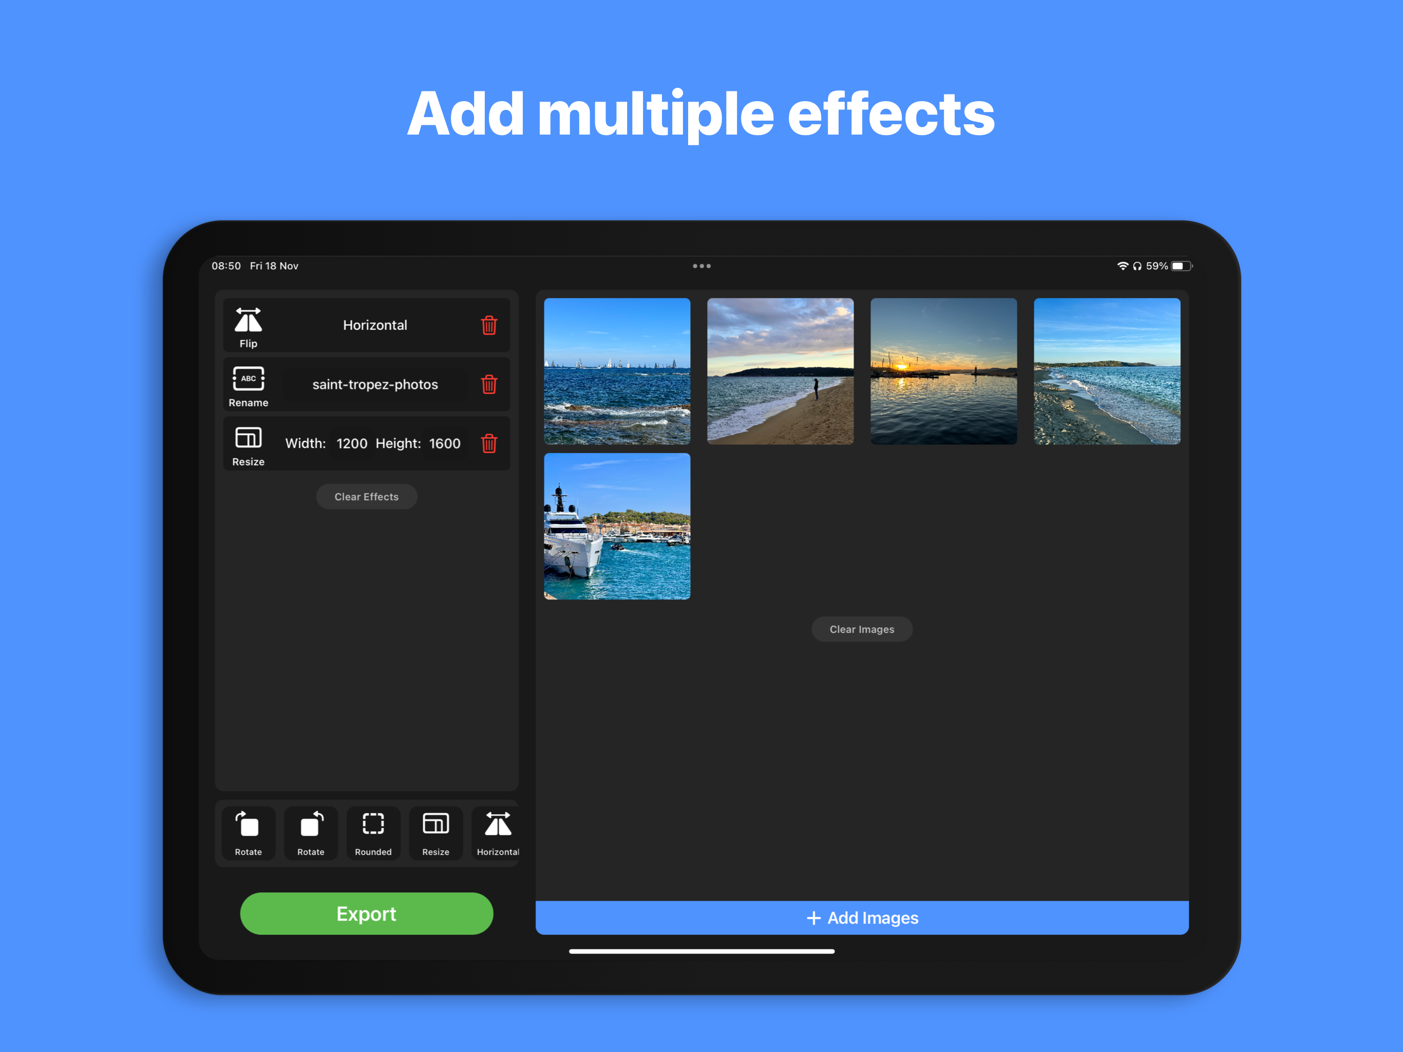Add the Rounded corners effect
This screenshot has height=1052, width=1403.
(x=373, y=834)
